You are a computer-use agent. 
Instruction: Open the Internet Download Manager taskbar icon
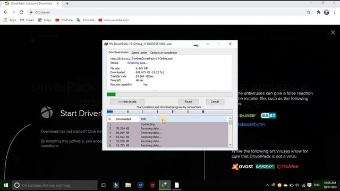click(165, 185)
